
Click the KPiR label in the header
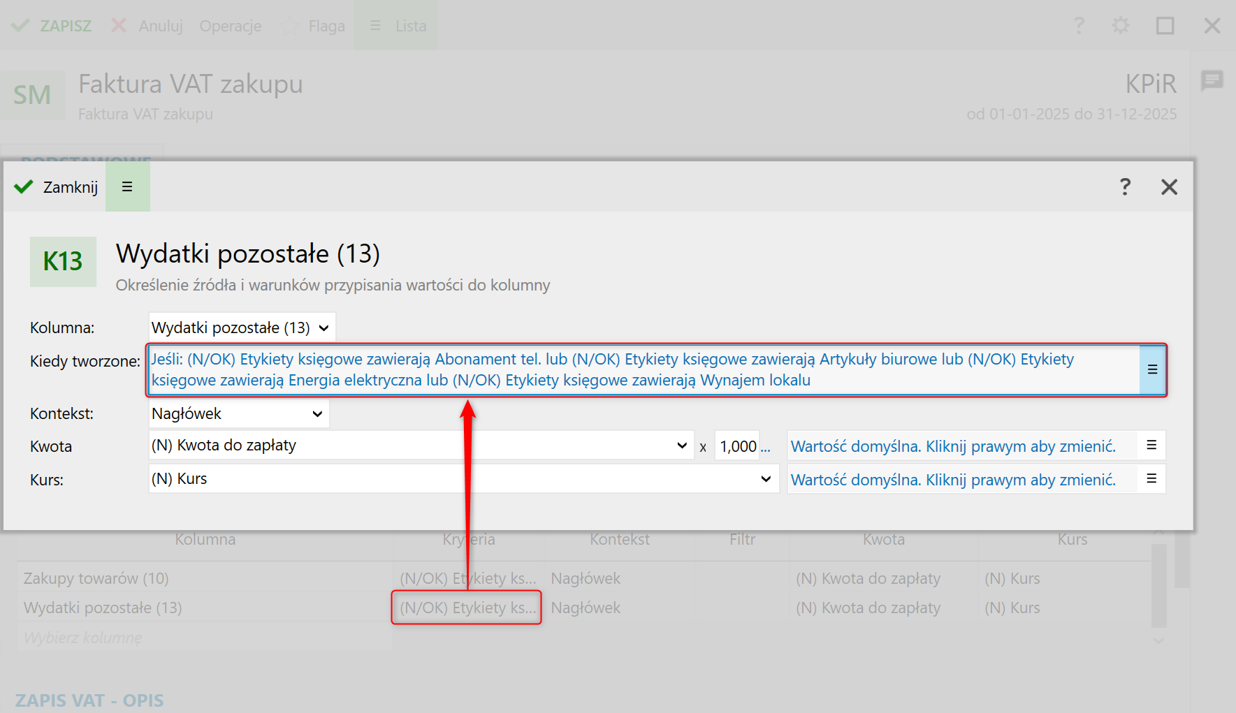tap(1151, 84)
